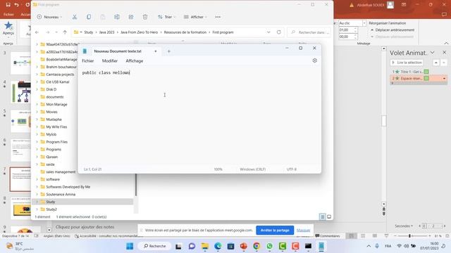This screenshot has width=451, height=253.
Task: Expand the software folder node
Action: click(x=37, y=179)
